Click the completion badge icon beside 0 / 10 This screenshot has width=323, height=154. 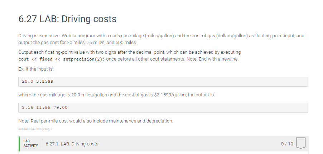point(301,143)
